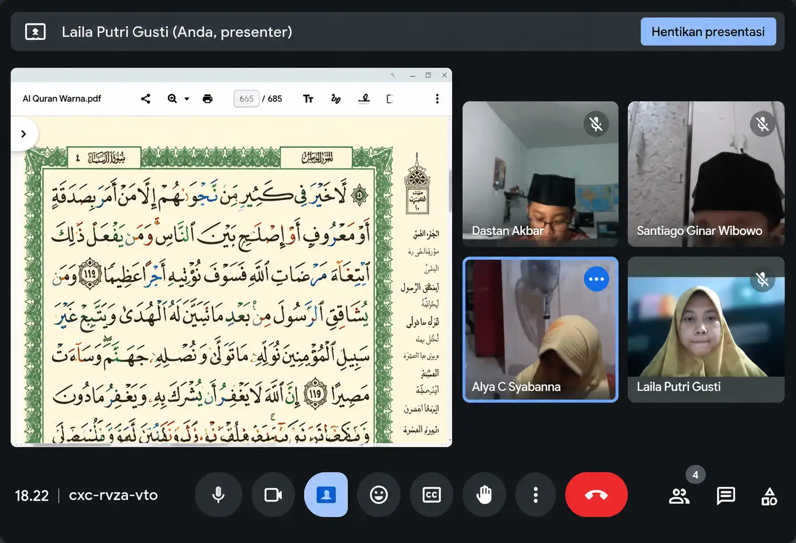This screenshot has height=543, width=796.
Task: Select Dastan Akbar video tile
Action: 540,173
